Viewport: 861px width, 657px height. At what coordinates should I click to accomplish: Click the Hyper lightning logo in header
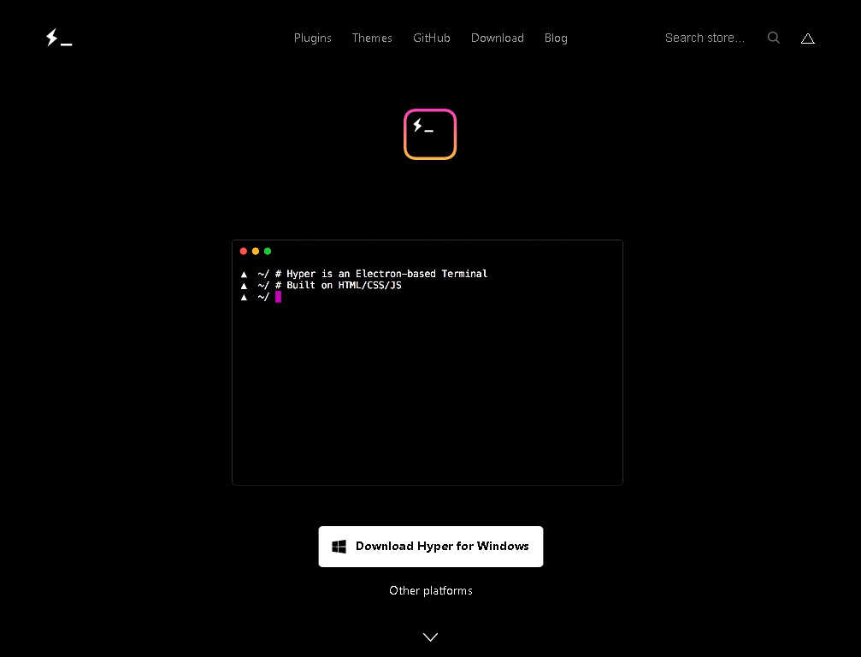[59, 38]
